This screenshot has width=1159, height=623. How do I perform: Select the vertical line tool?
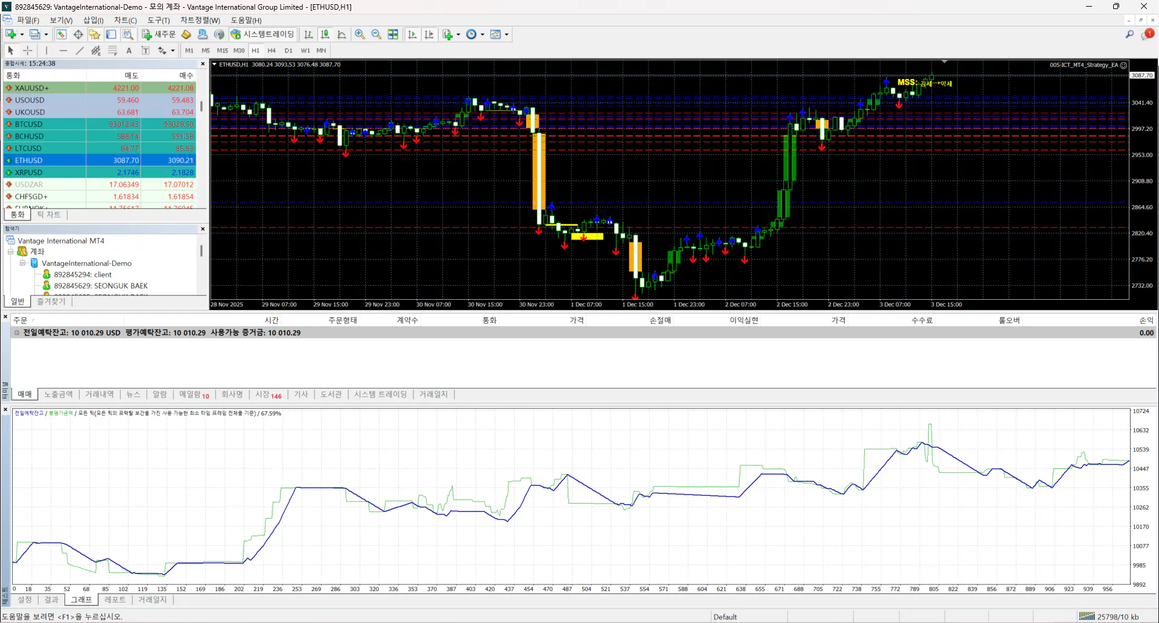click(46, 51)
